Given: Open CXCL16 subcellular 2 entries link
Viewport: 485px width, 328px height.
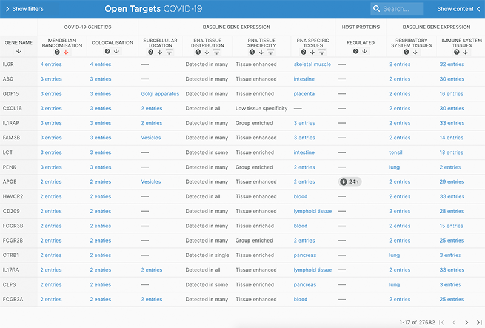Looking at the screenshot, I should pos(152,109).
